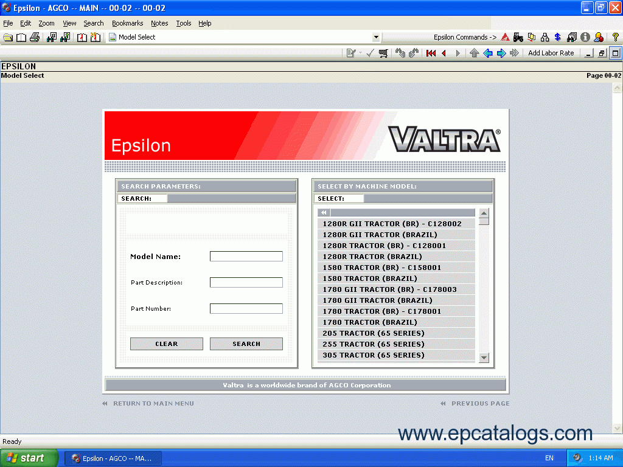Click the SEARCH button

pyautogui.click(x=246, y=344)
